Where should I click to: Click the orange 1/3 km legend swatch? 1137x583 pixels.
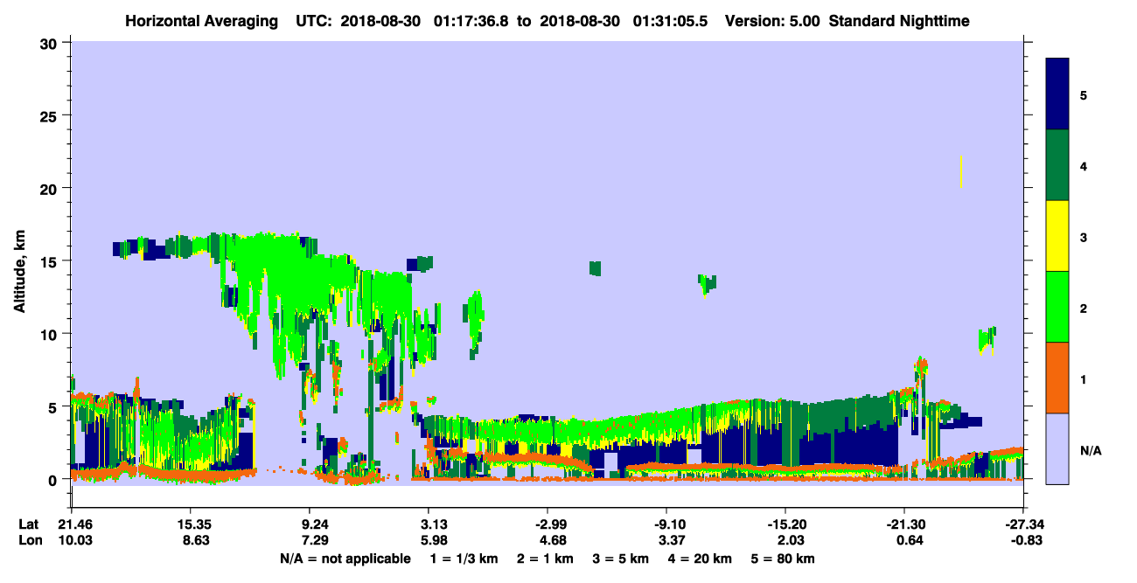pos(1057,378)
